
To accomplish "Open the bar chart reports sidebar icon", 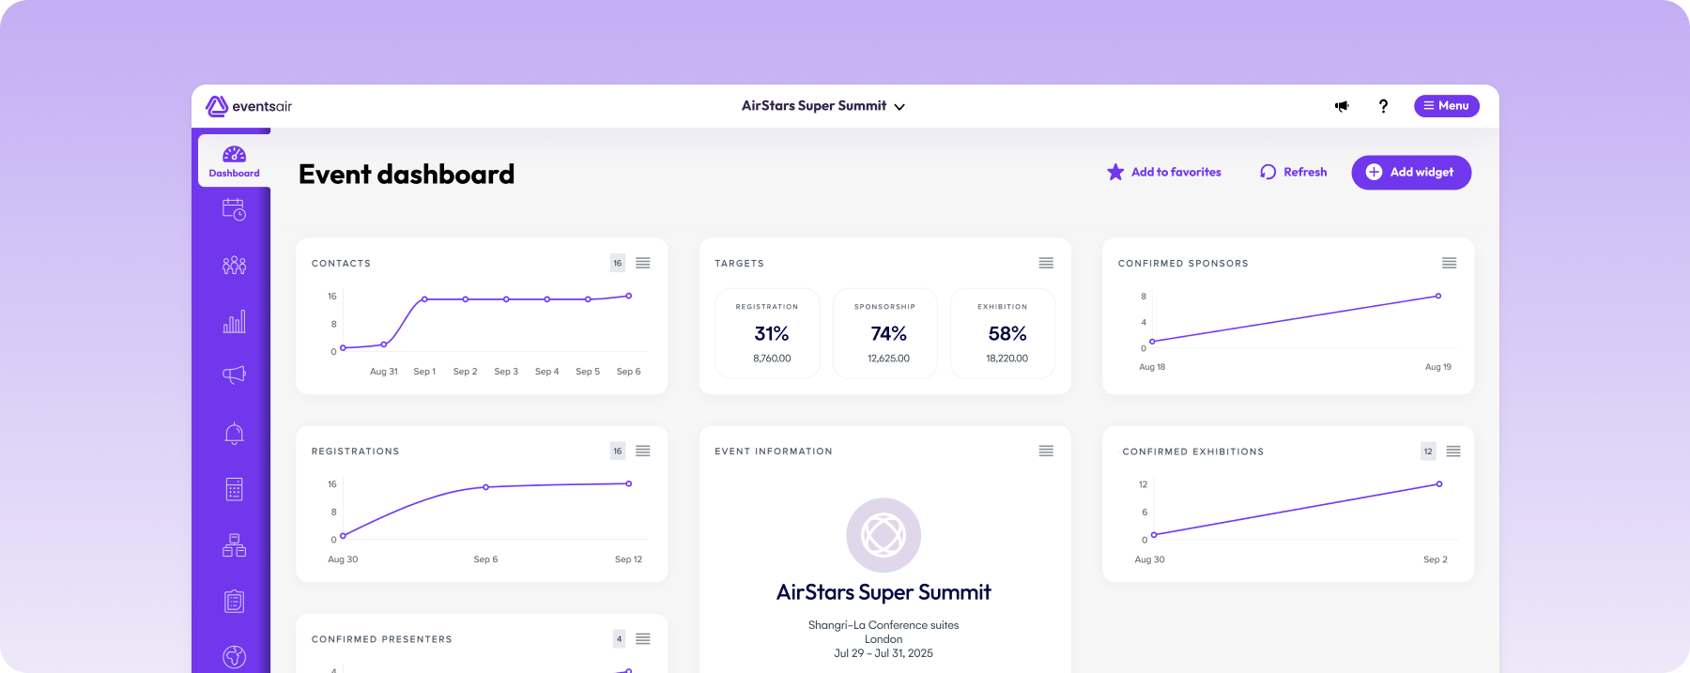I will tap(234, 322).
